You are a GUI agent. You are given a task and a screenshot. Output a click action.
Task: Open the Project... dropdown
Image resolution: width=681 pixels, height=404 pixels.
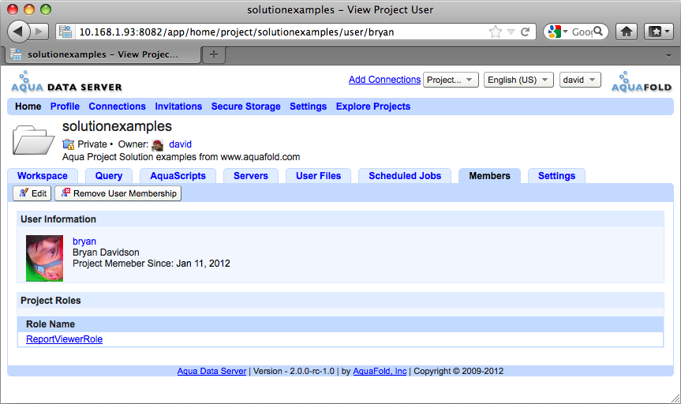tap(451, 80)
